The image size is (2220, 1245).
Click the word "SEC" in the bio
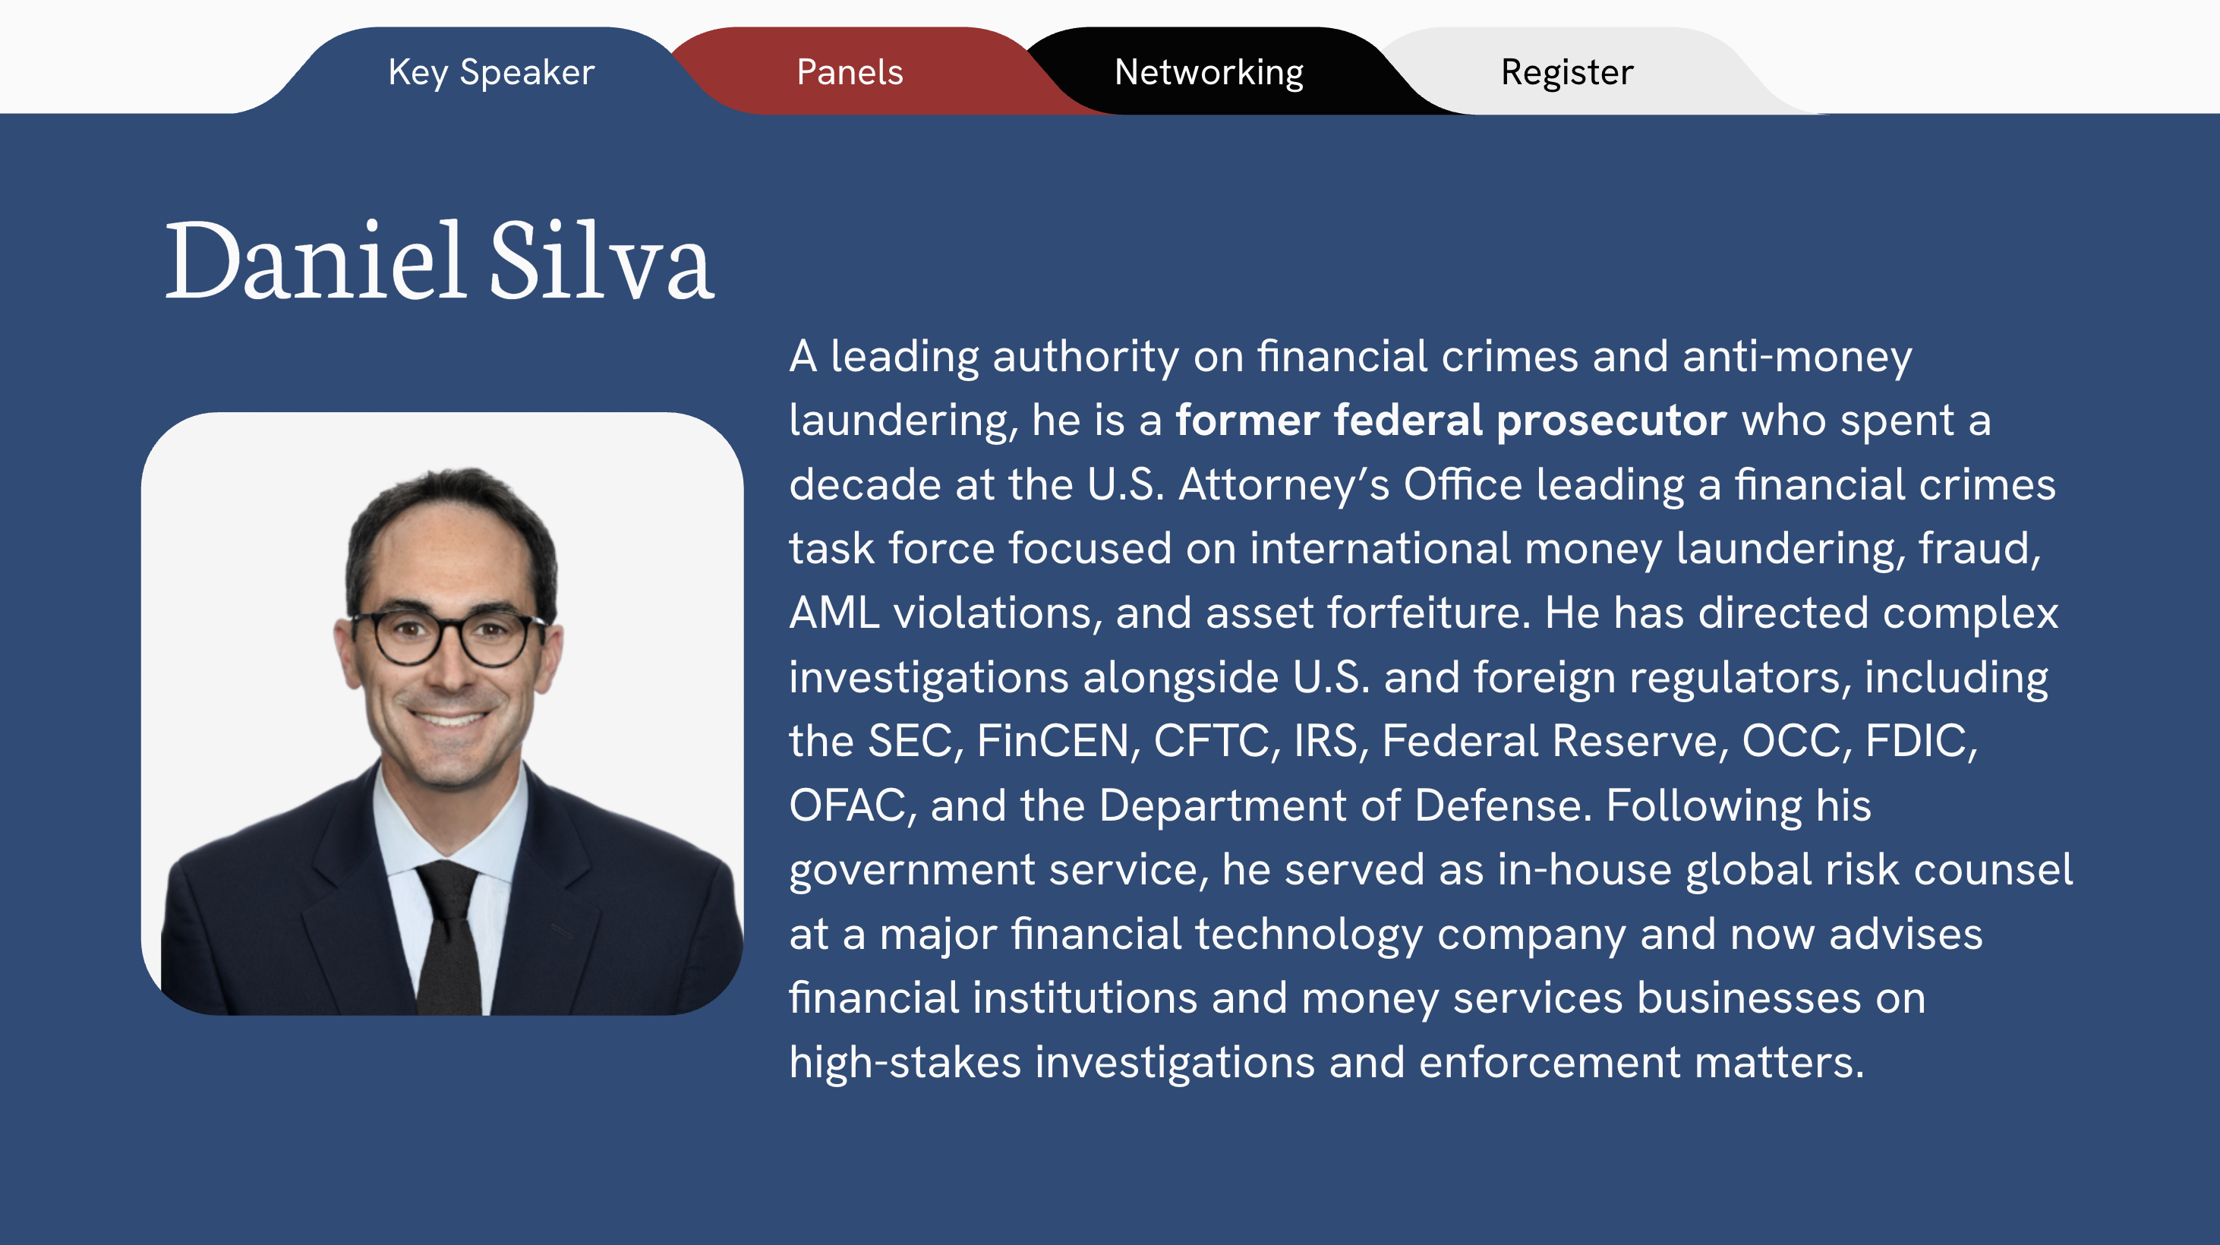[910, 741]
